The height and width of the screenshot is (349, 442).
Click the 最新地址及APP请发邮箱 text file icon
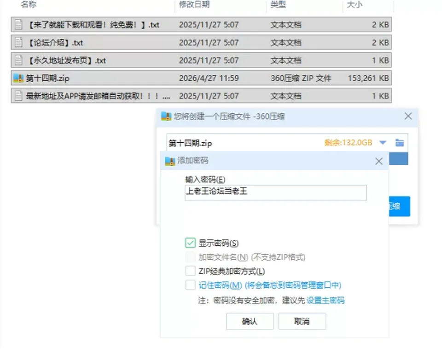(x=18, y=96)
